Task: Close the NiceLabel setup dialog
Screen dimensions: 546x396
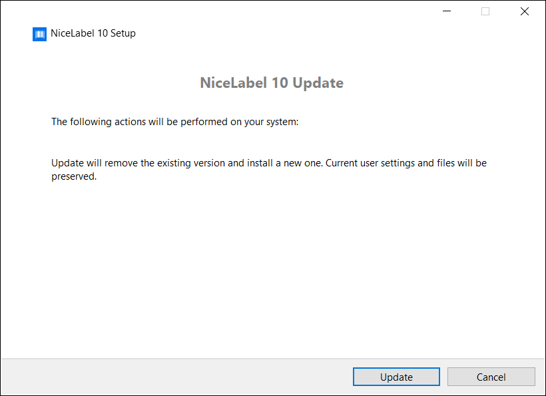Action: click(x=524, y=11)
